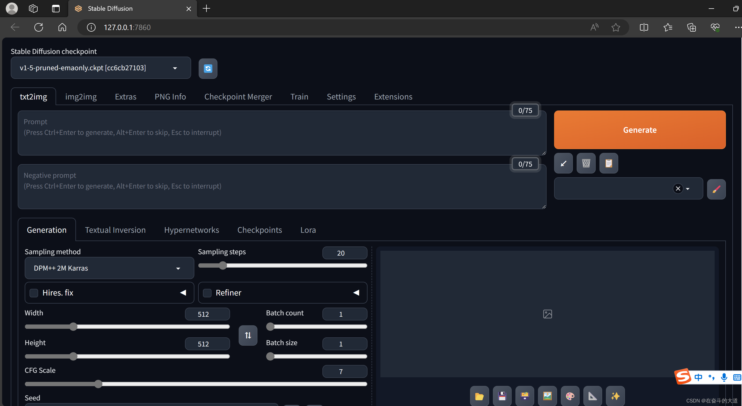Expand the Refiner section arrow
The width and height of the screenshot is (742, 406).
point(356,293)
